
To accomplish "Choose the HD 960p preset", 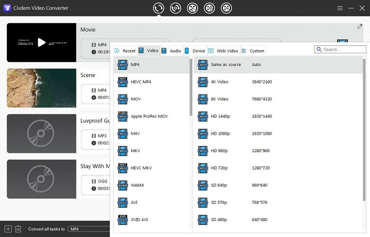I will 278,150.
